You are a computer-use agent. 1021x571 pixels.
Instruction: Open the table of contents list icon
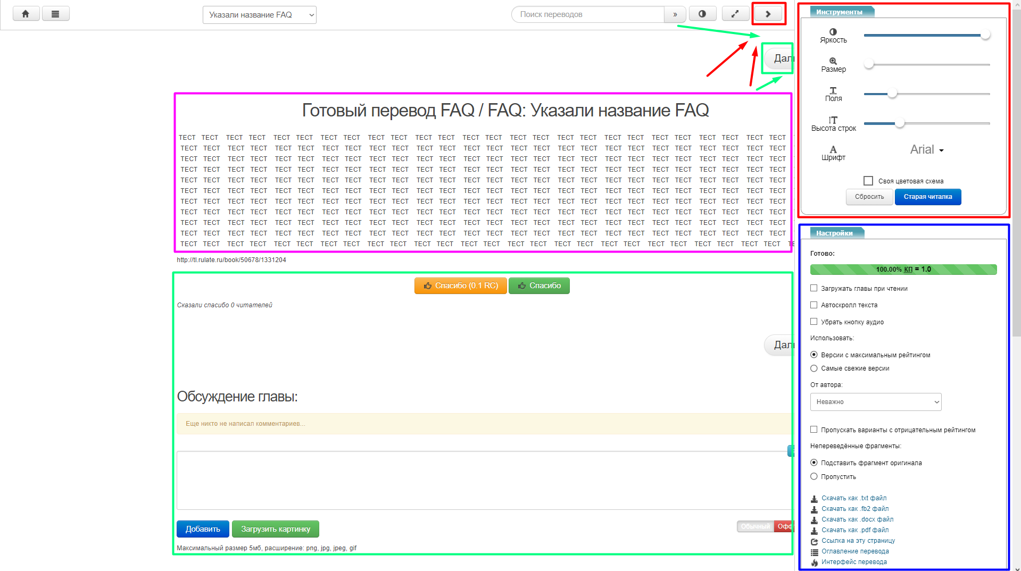(55, 14)
